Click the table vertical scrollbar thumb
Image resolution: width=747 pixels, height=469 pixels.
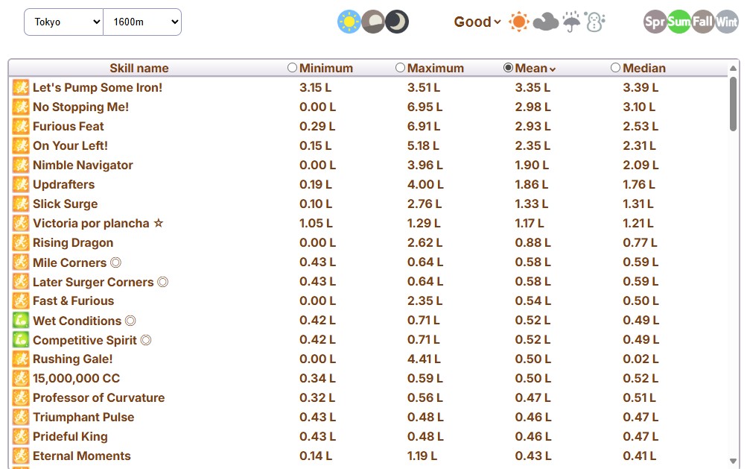tap(733, 104)
